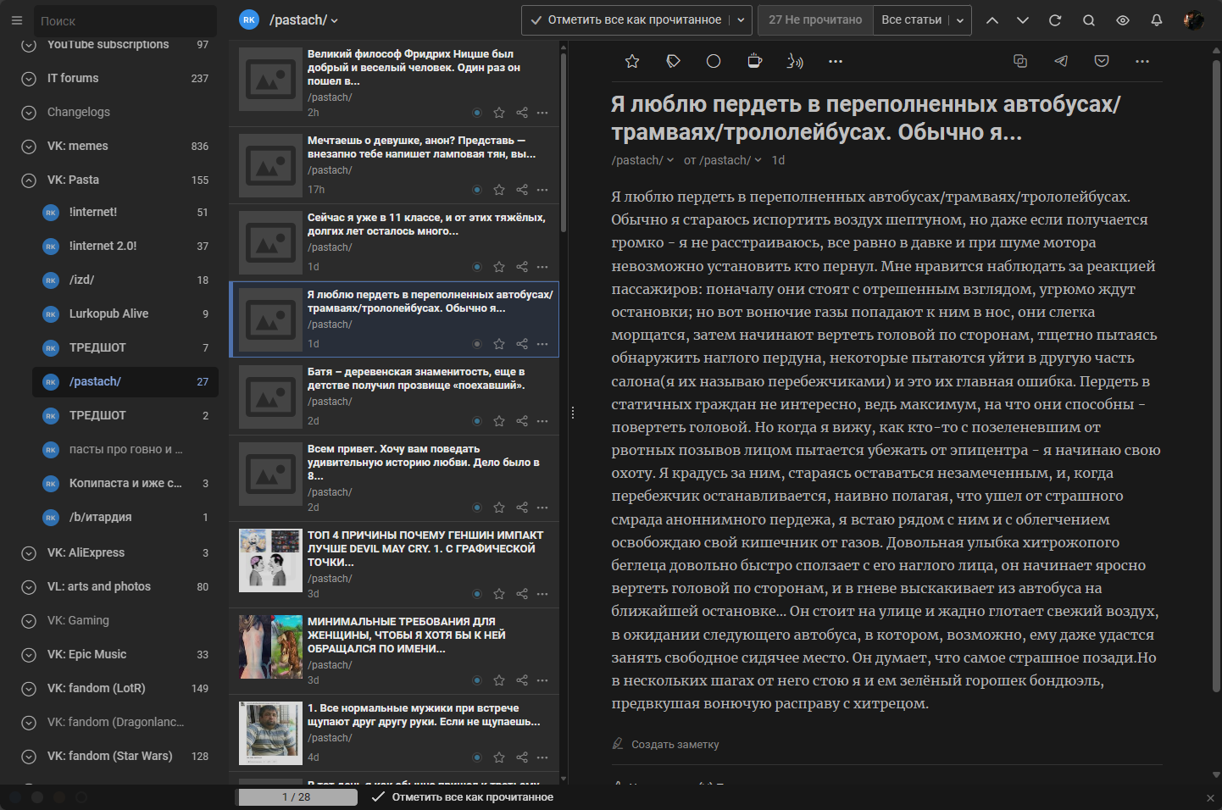Click the 1/28 progress indicator
1222x810 pixels.
(297, 796)
